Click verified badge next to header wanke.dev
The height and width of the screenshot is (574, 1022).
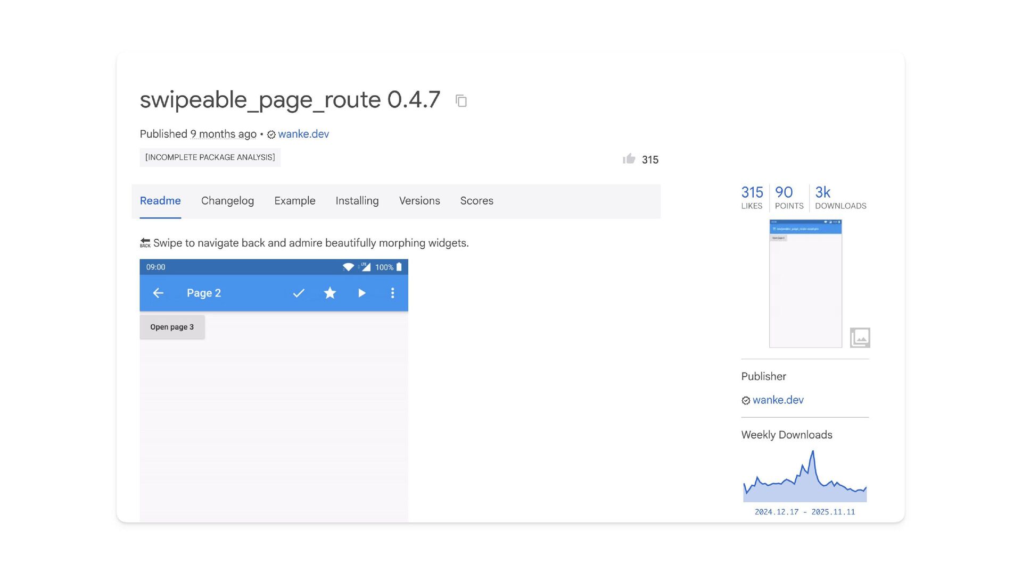(x=271, y=134)
